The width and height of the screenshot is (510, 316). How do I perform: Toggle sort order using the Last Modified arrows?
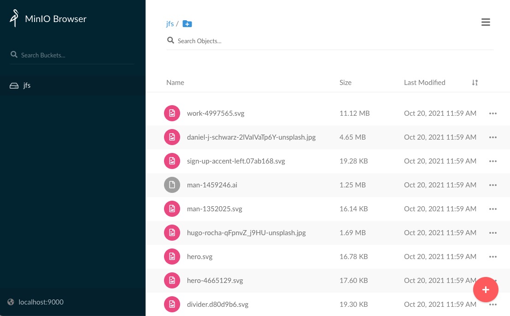pyautogui.click(x=475, y=82)
